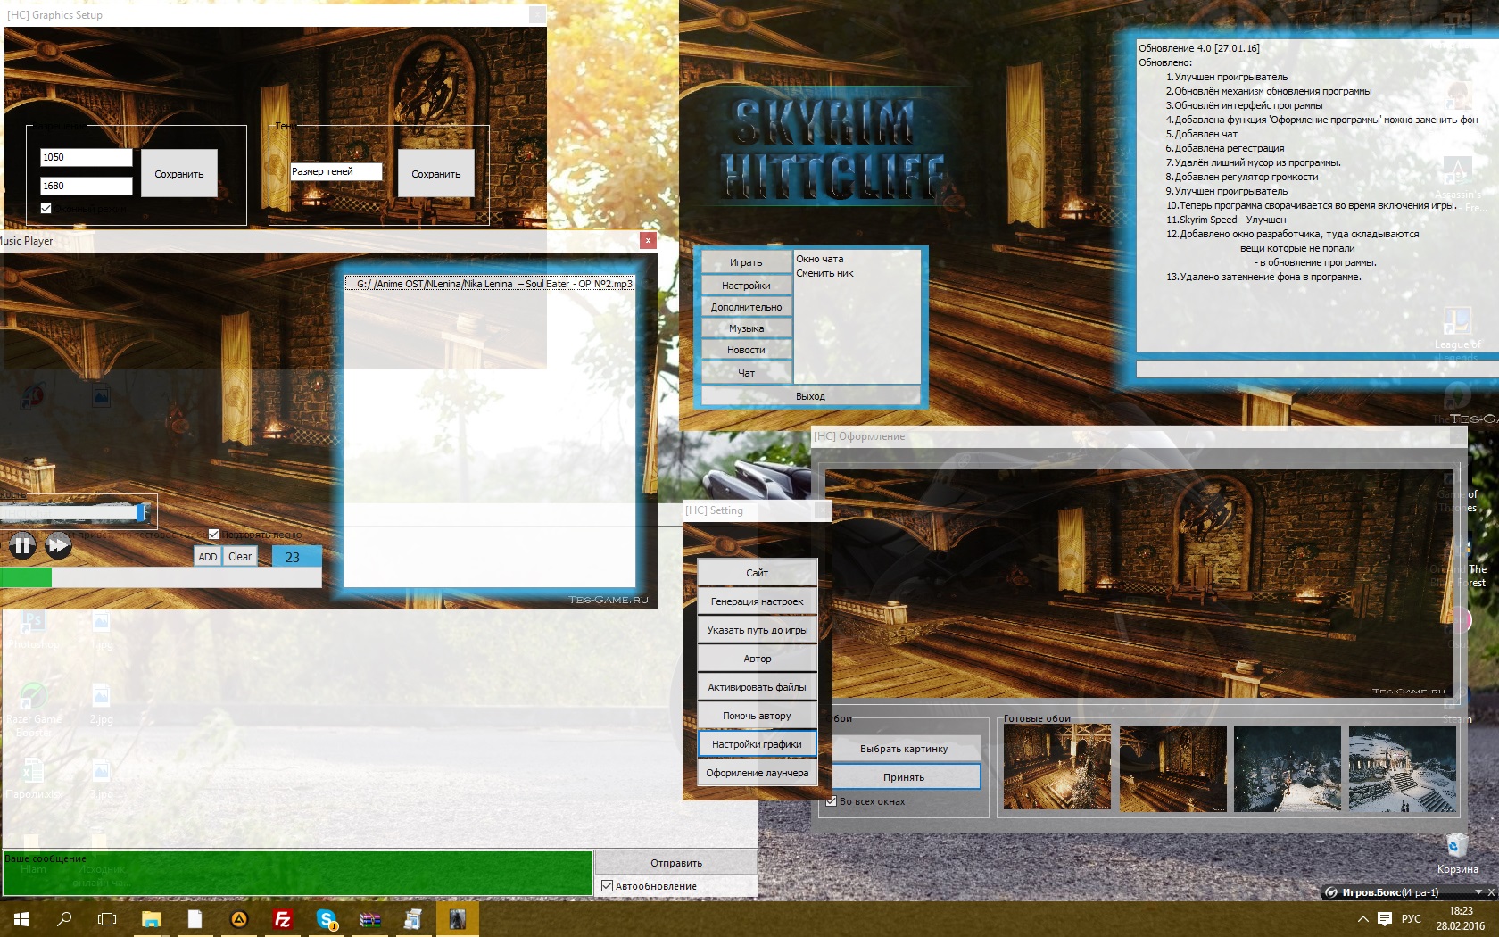Viewport: 1499px width, 937px height.
Task: Open AIMP player from the taskbar
Action: (238, 918)
